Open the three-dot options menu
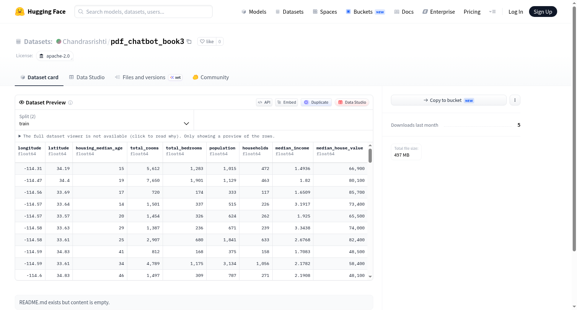The image size is (577, 310). tap(515, 100)
